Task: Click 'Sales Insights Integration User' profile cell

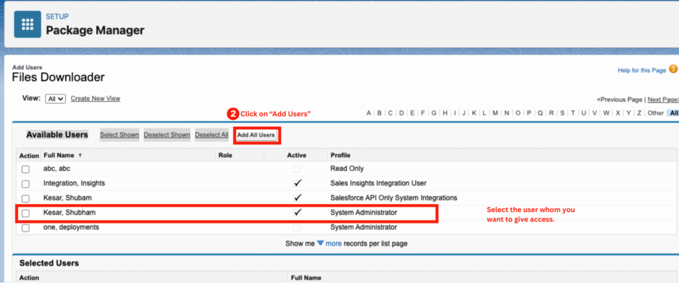Action: pos(378,183)
